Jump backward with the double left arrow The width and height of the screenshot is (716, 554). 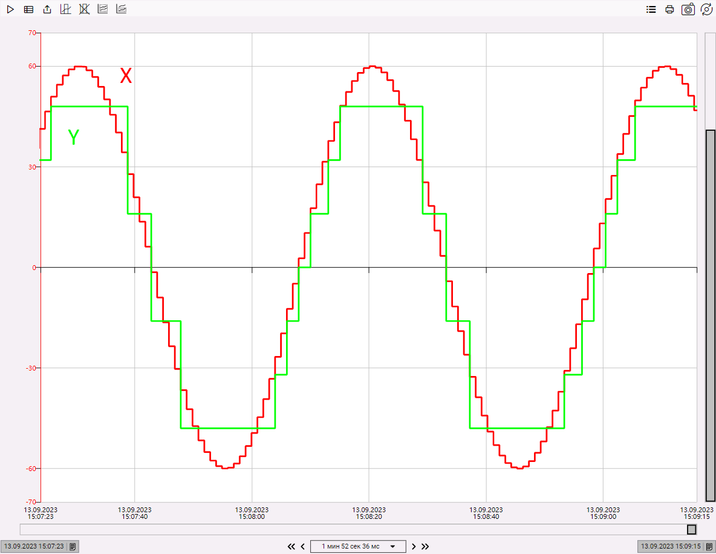point(291,546)
